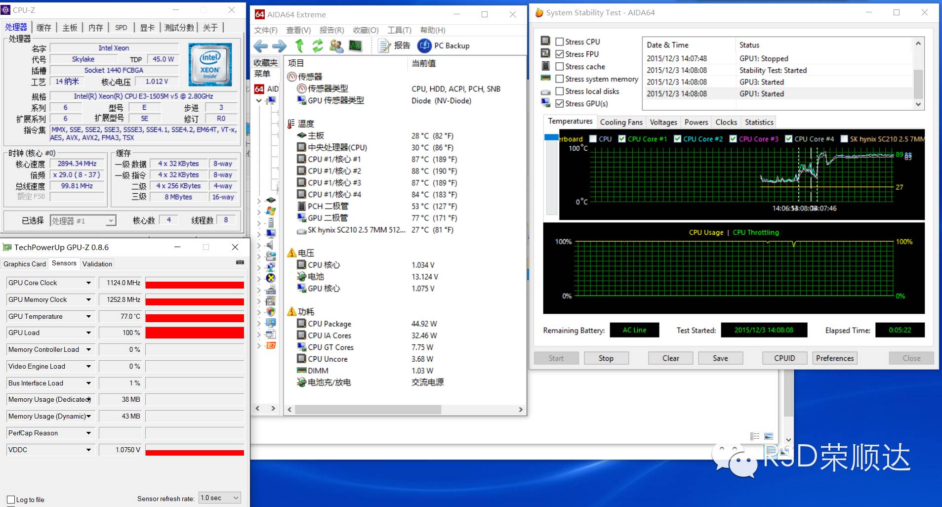942x507 pixels.
Task: Open the Video Engine Load sensor dropdown
Action: [88, 367]
